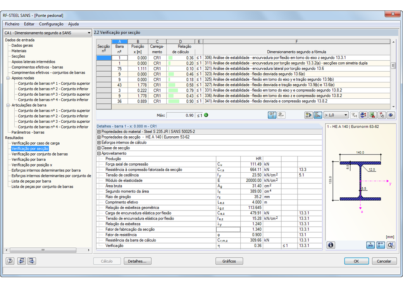Click the Máx value field 0.90
Screen dimensions: 403x288
[180, 115]
